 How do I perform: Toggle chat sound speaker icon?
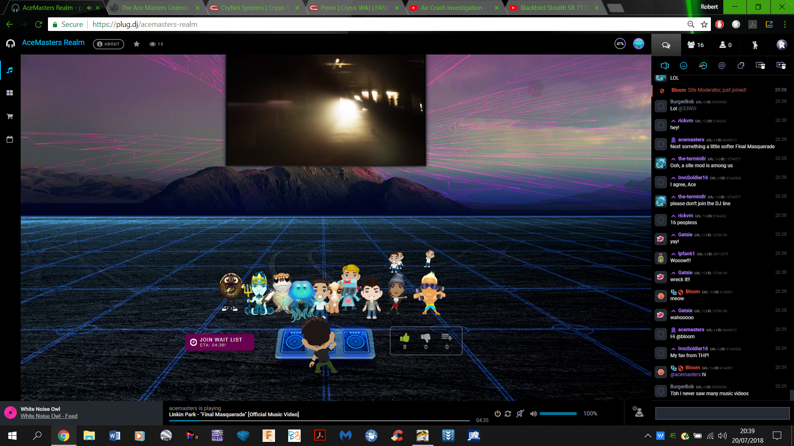[665, 66]
